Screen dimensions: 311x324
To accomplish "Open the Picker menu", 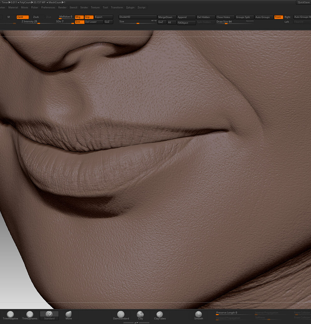I will click(x=35, y=7).
